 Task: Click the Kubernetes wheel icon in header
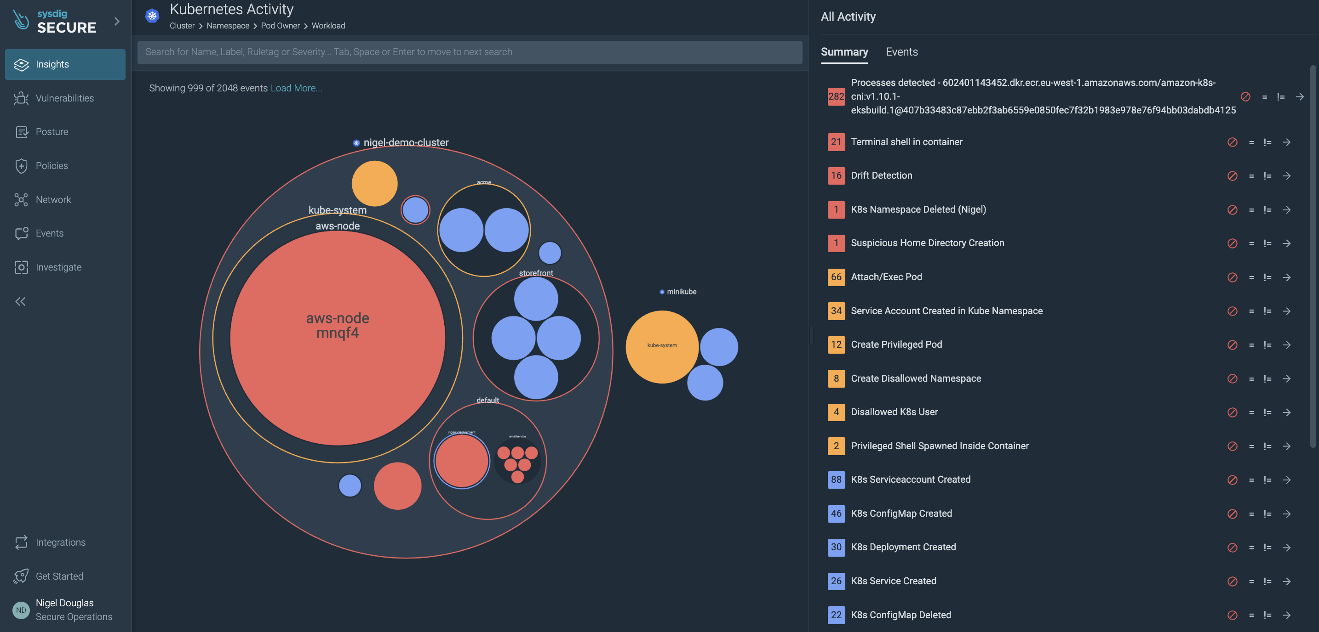click(152, 16)
